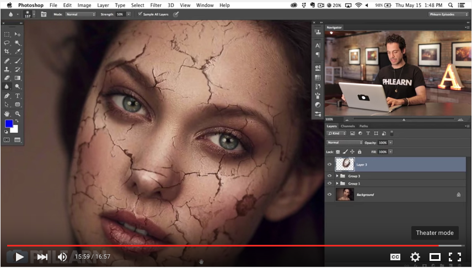Select the Move tool
This screenshot has height=268, width=472.
coord(18,34)
